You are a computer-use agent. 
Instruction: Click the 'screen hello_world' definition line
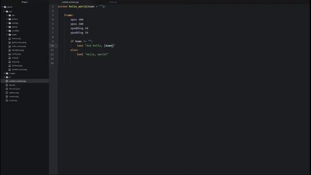pyautogui.click(x=82, y=6)
